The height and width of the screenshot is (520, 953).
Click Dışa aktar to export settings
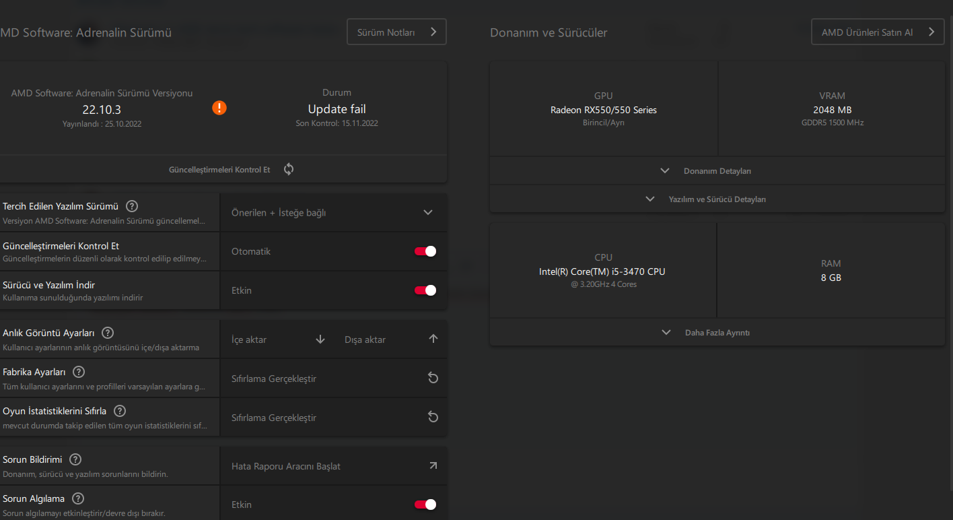[365, 339]
